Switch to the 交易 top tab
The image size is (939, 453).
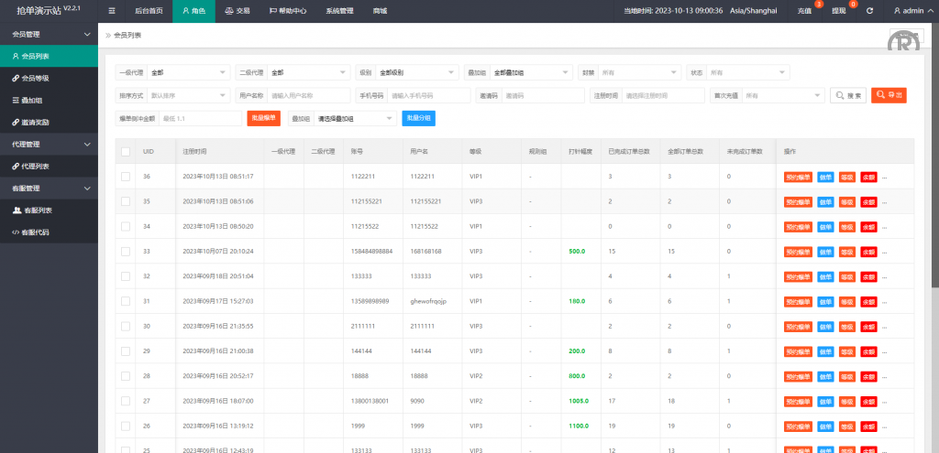237,11
